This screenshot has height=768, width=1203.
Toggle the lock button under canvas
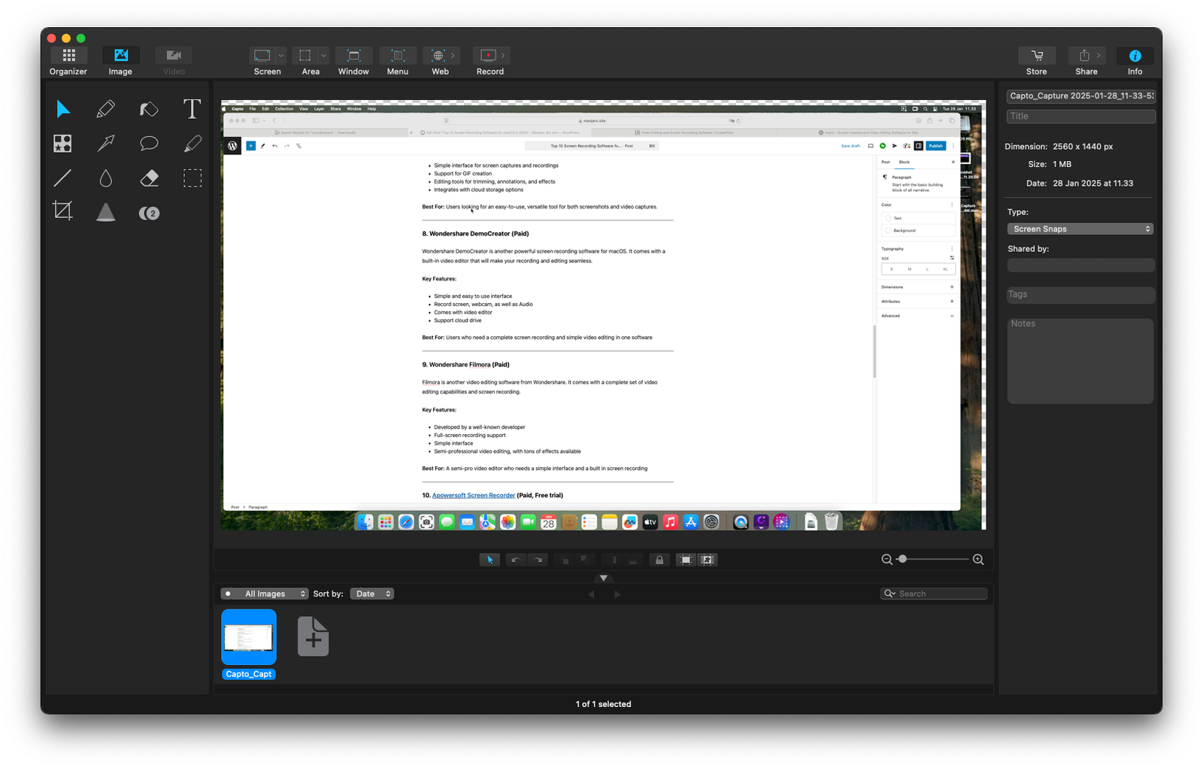point(659,560)
